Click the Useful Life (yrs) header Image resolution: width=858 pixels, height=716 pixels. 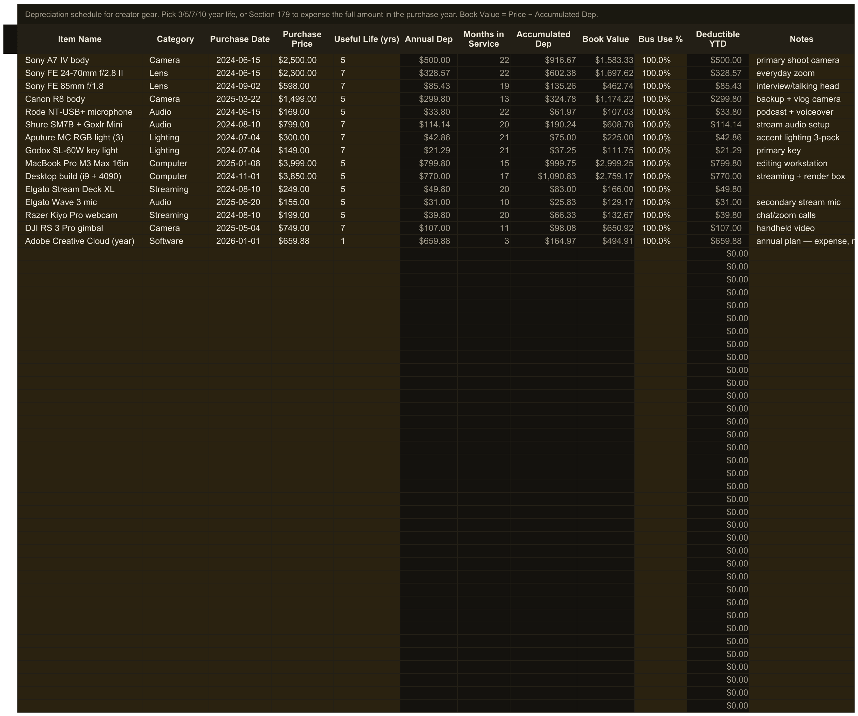pyautogui.click(x=367, y=39)
